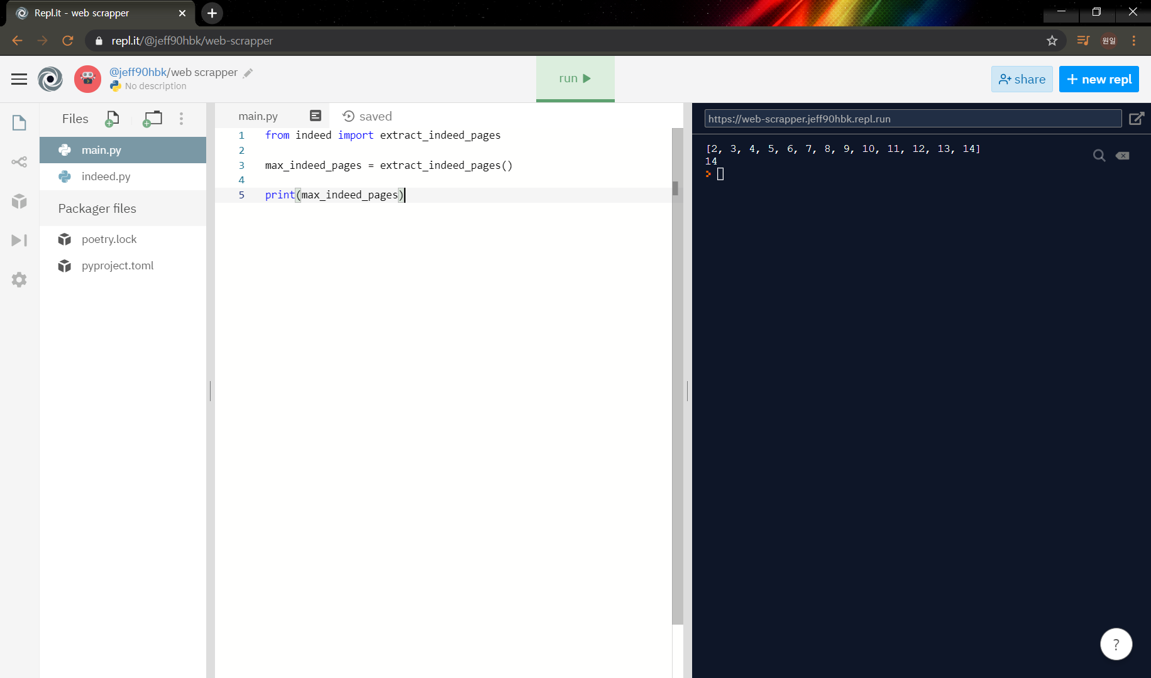The image size is (1151, 678).
Task: Click line 5 print statement
Action: (x=334, y=195)
